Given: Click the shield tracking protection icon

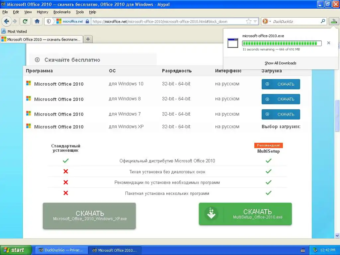Looking at the screenshot, I should click(49, 21).
